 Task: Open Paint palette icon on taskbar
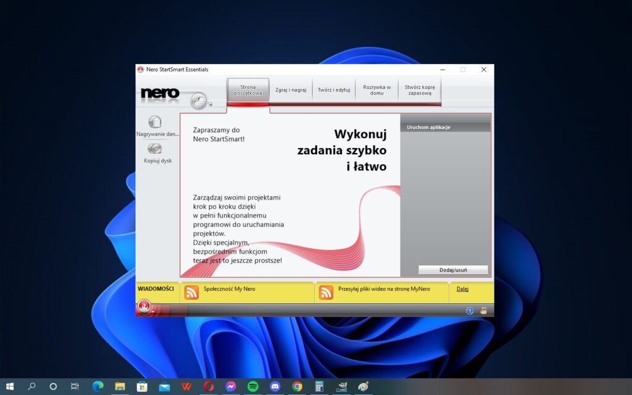(x=364, y=386)
